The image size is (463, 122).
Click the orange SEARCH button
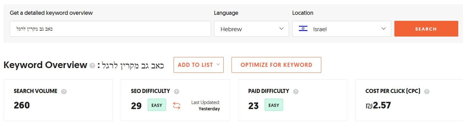[x=426, y=29]
